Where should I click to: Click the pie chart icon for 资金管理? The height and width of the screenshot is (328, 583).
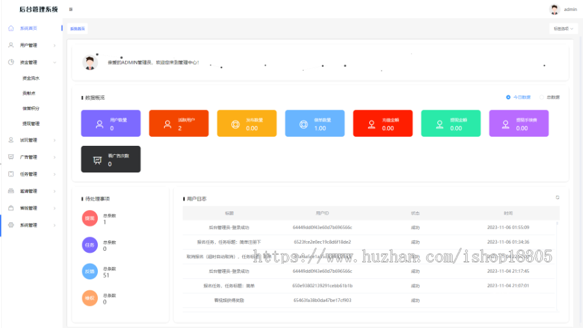click(11, 62)
